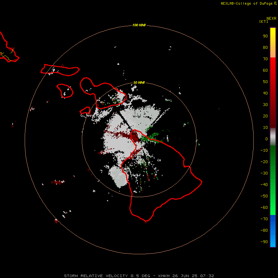Click the 20 value on velocity scale
This screenshot has height=278, width=278.
pyautogui.click(x=265, y=116)
